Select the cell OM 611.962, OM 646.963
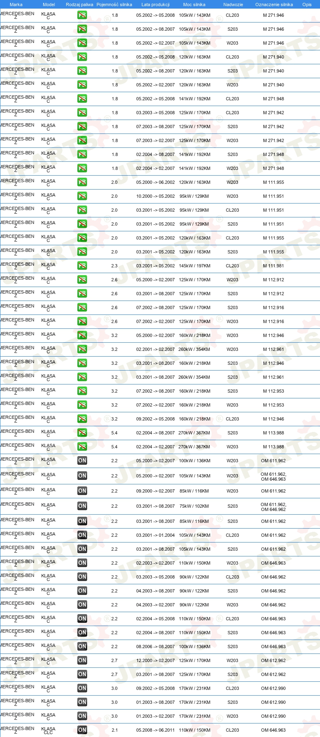This screenshot has height=737, width=320. click(273, 477)
